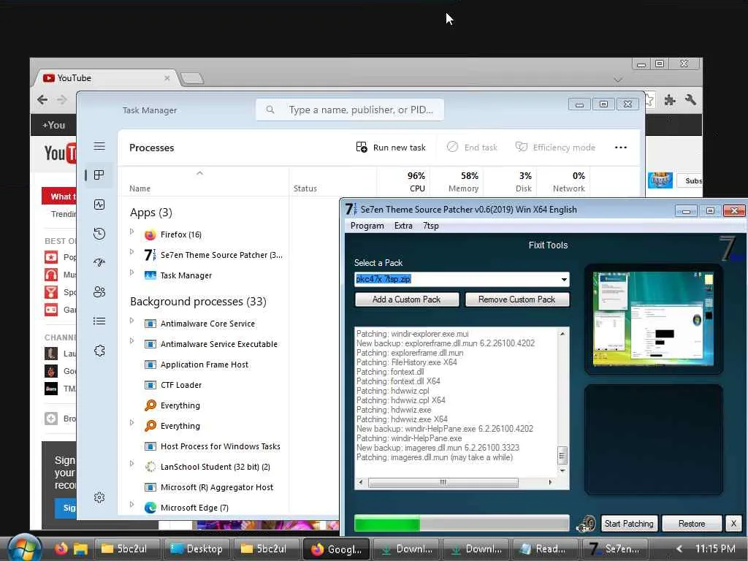Show hidden tray icons arrow
Image resolution: width=748 pixels, height=561 pixels.
click(x=679, y=549)
